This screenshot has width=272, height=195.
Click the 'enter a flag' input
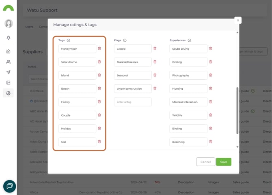[x=133, y=102]
